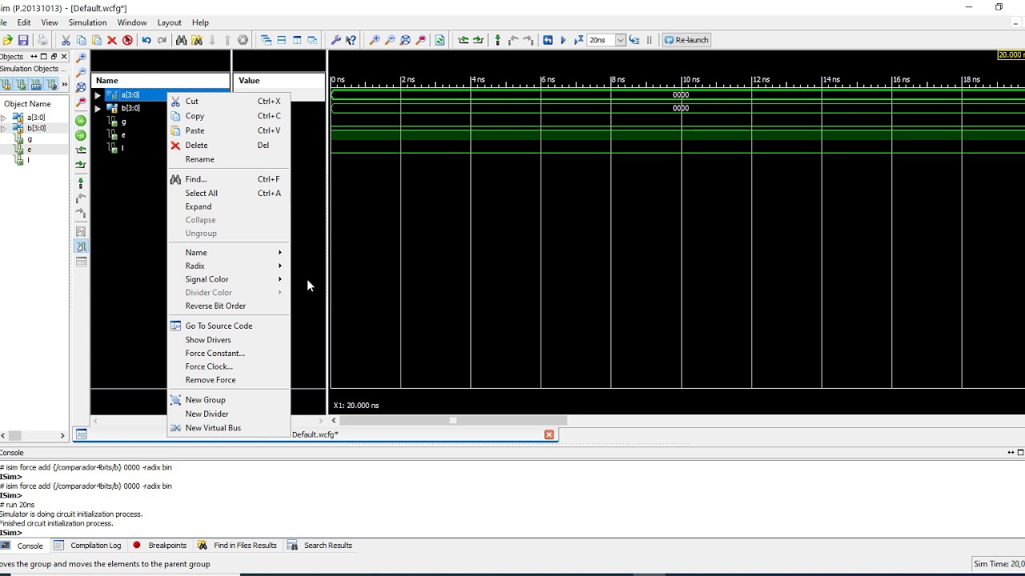Image resolution: width=1025 pixels, height=576 pixels.
Task: Switch to the Breakpoints tab
Action: pos(159,546)
